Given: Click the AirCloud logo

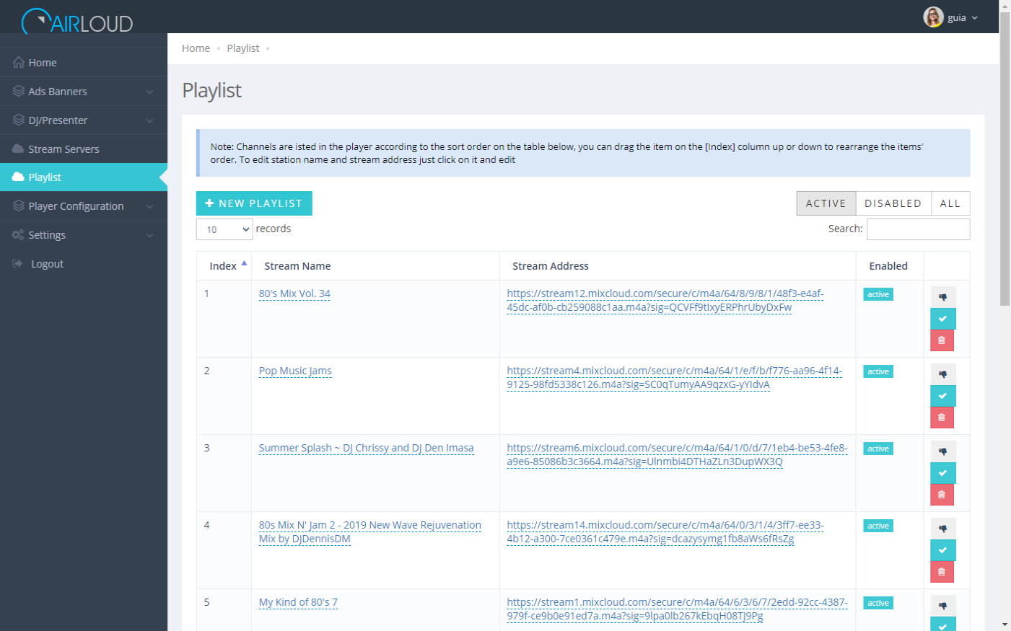Looking at the screenshot, I should [77, 22].
